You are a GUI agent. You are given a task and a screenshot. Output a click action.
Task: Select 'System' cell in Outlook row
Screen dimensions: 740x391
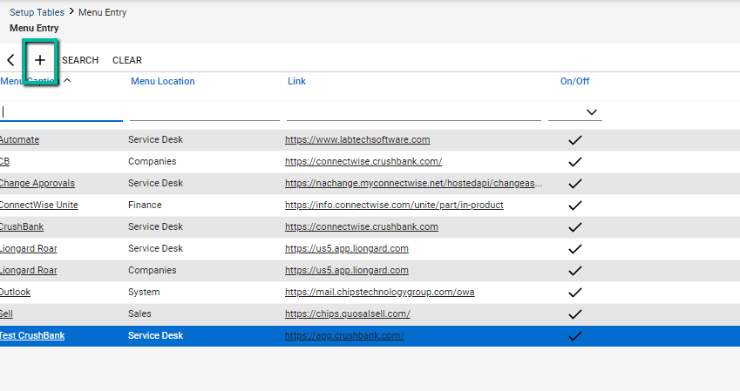pos(144,292)
